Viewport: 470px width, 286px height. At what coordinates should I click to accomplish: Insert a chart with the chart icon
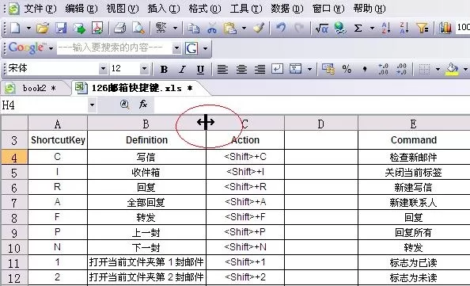pyautogui.click(x=445, y=29)
